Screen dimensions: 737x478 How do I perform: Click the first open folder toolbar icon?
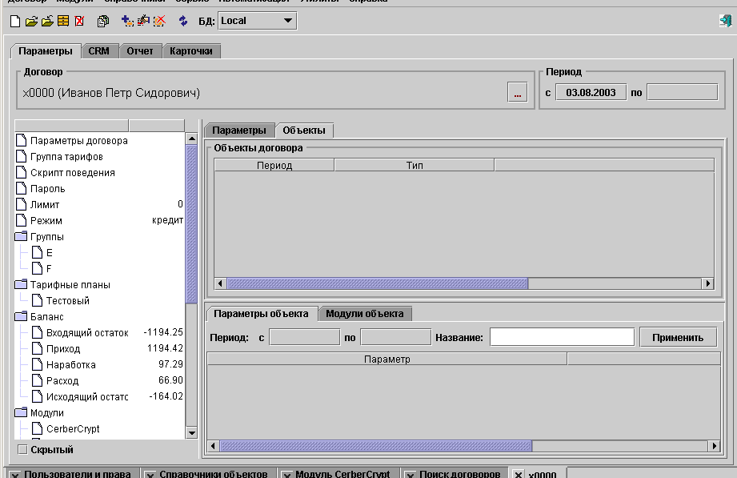pos(31,21)
